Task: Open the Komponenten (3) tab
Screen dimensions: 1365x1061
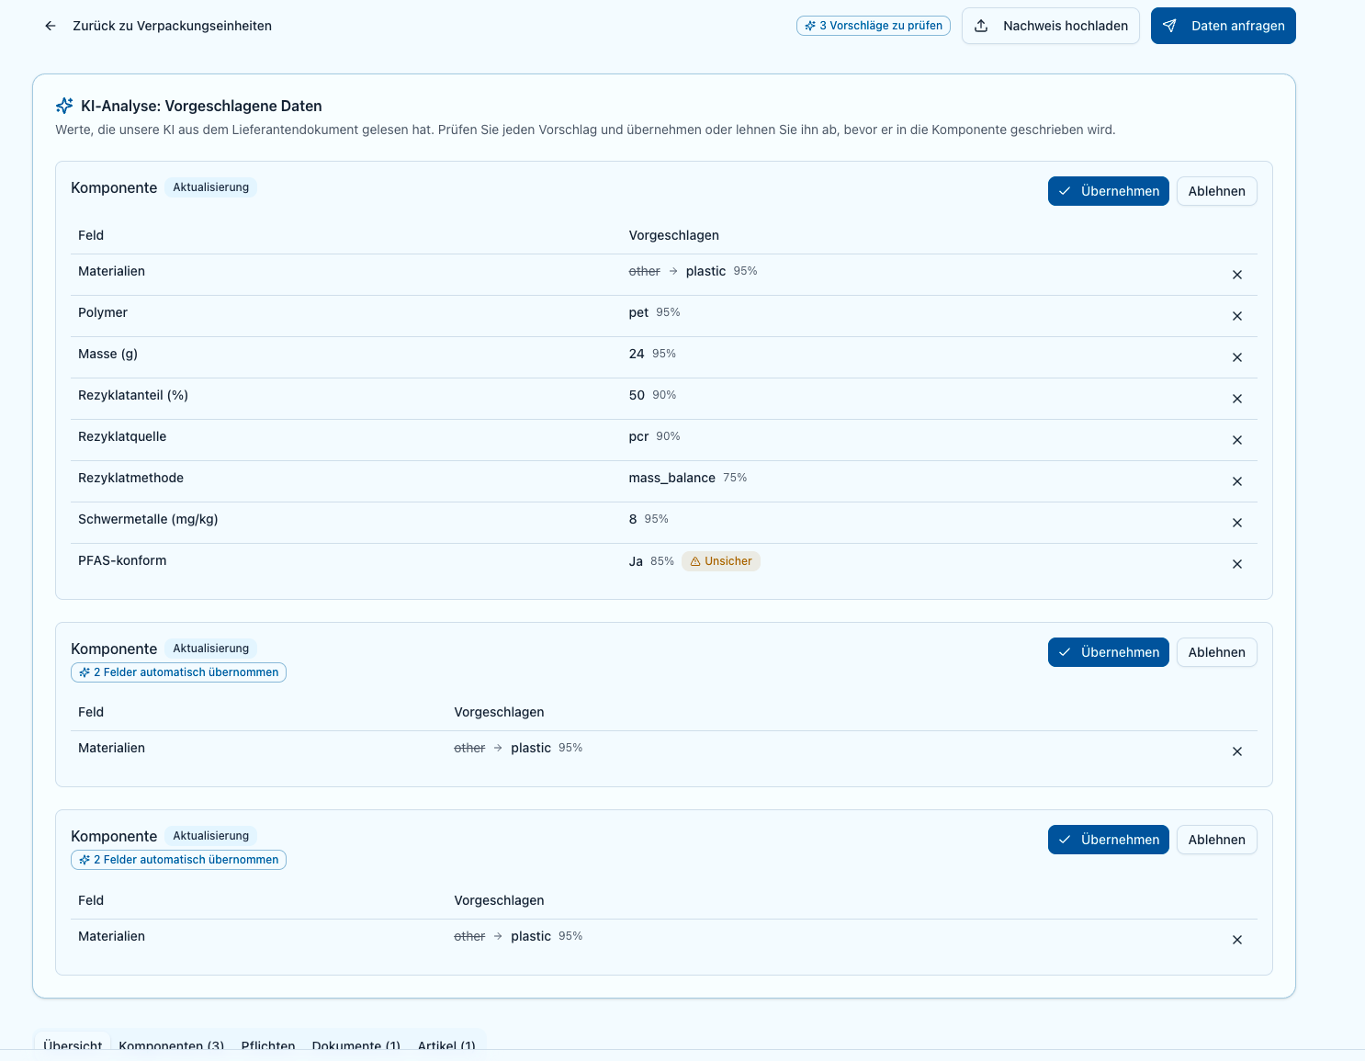Action: pyautogui.click(x=172, y=1045)
